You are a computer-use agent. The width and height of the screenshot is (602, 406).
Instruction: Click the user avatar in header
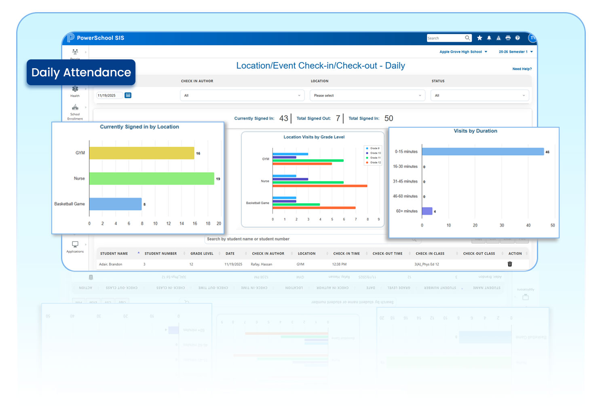point(532,38)
